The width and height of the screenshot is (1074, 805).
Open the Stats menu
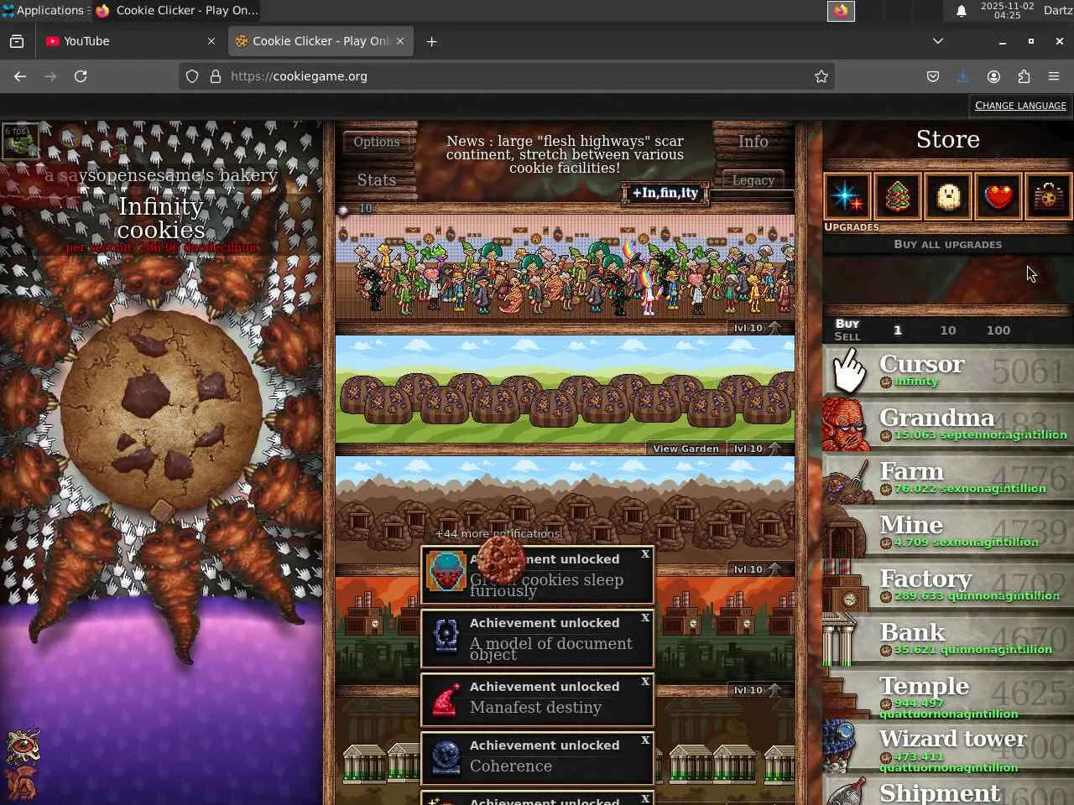[377, 180]
